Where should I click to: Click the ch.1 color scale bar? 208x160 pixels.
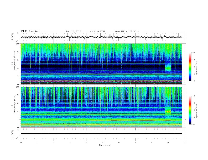(x=190, y=67)
